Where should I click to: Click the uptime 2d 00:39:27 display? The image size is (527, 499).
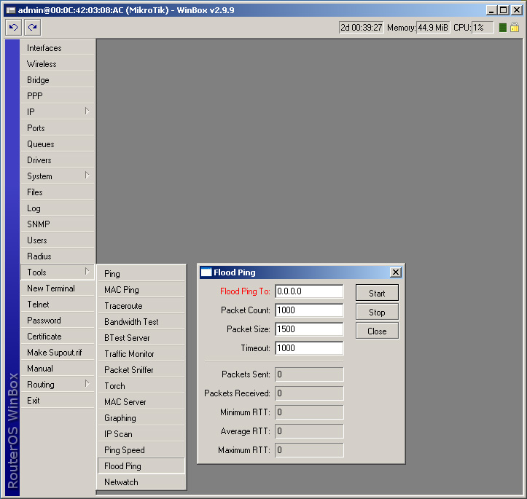click(362, 28)
